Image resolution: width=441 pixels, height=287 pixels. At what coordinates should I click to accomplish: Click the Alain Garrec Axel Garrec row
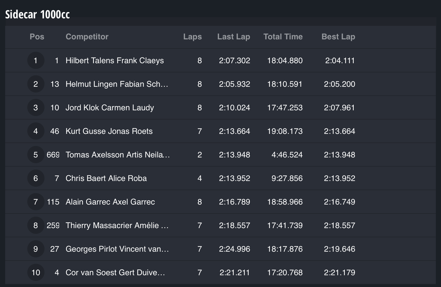(220, 202)
